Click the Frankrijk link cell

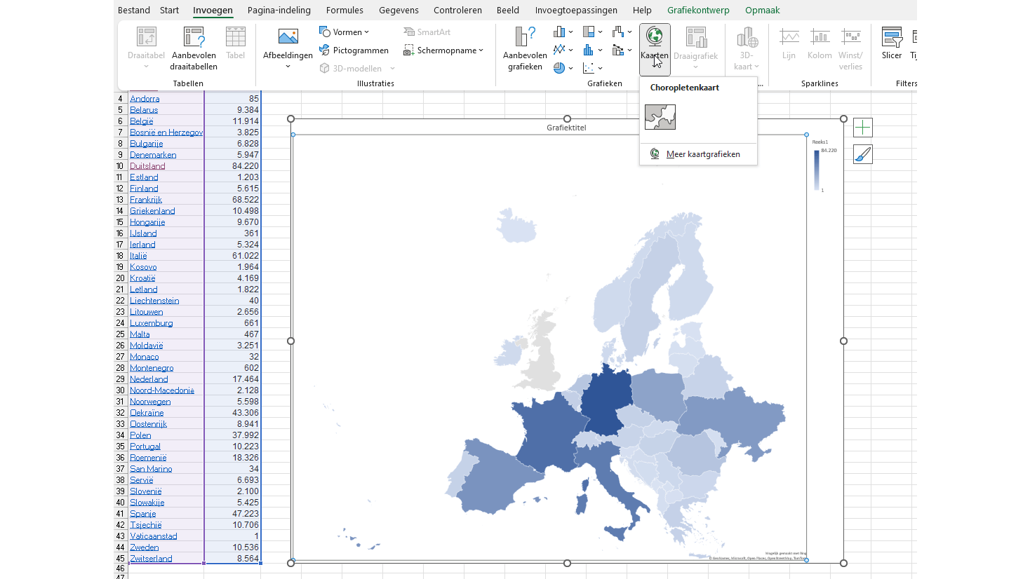pyautogui.click(x=146, y=200)
